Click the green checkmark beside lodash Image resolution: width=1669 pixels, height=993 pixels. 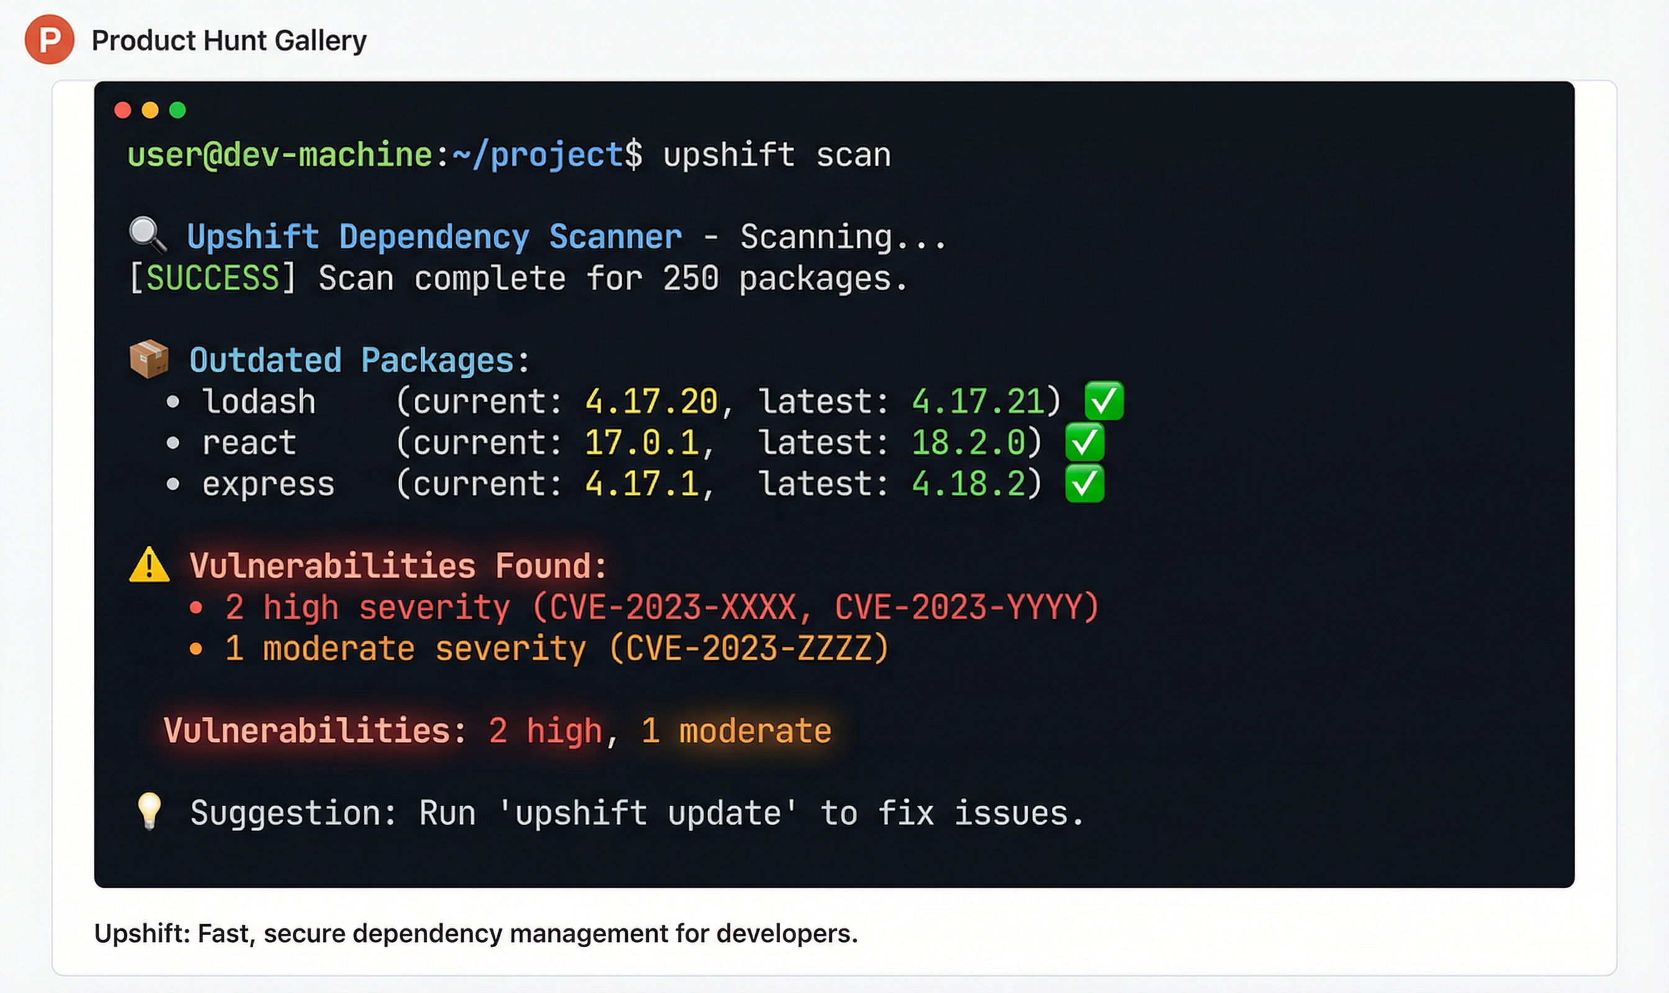click(1103, 401)
